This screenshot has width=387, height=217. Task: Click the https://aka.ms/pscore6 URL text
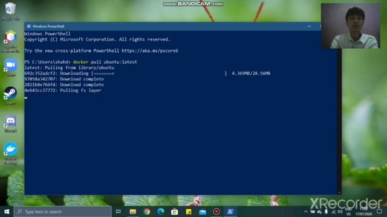point(150,51)
